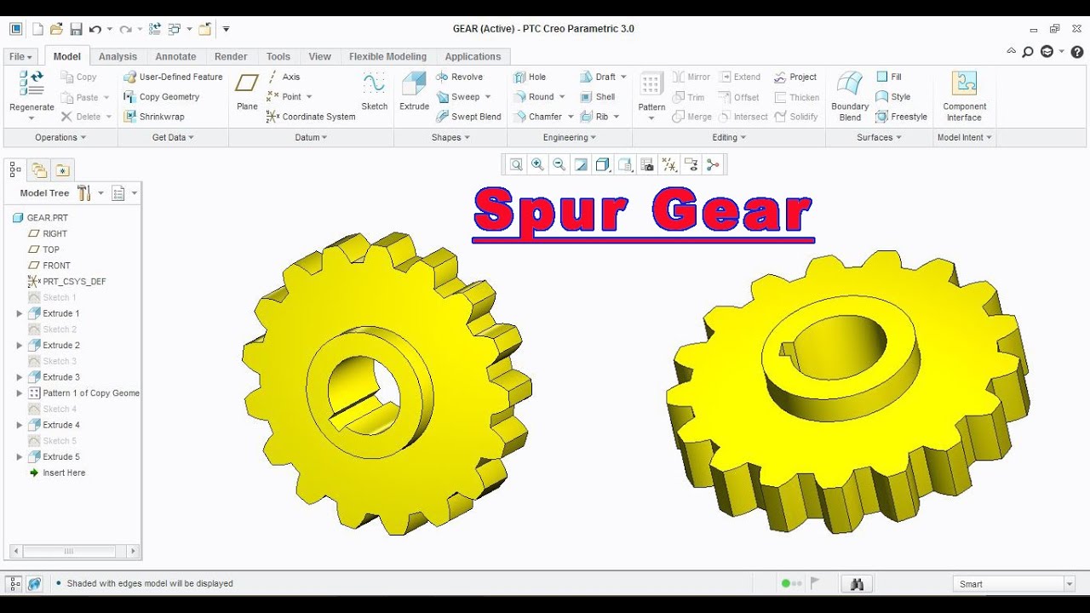The image size is (1090, 613).
Task: Open the binoculars Find tool in status bar
Action: (858, 583)
